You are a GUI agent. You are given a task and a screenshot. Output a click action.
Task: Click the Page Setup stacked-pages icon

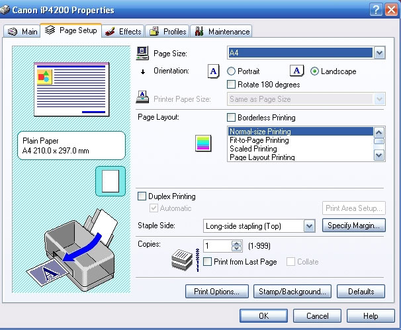coord(50,30)
